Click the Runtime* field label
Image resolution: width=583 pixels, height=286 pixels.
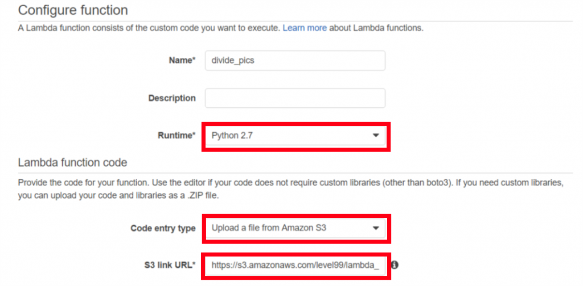pyautogui.click(x=176, y=136)
